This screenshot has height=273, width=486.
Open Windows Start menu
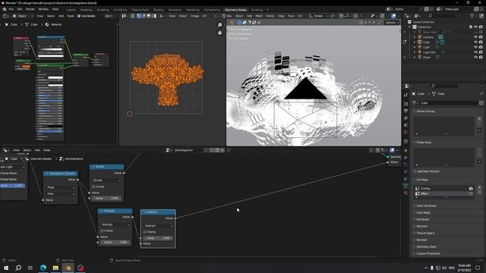(x=6, y=268)
